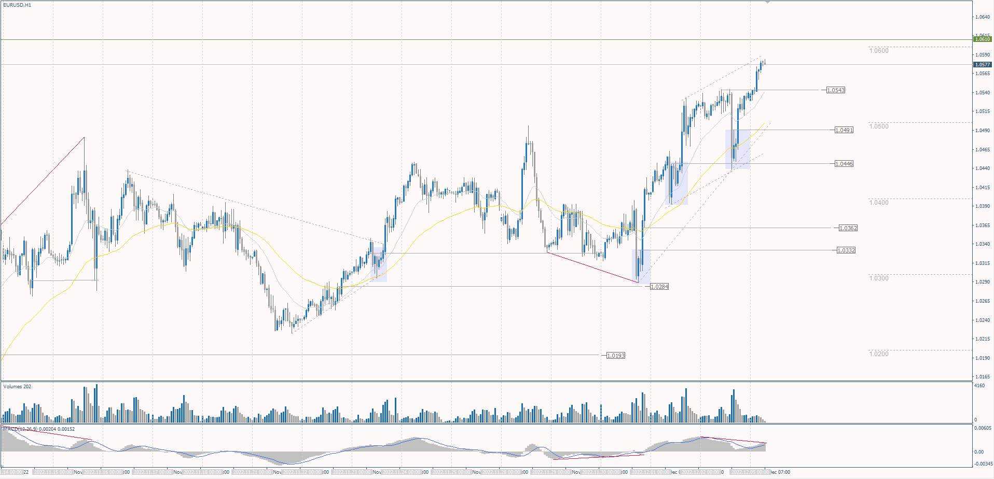Select the EURUSD,H1 chart title
Viewport: 994px width, 479px height.
(17, 5)
